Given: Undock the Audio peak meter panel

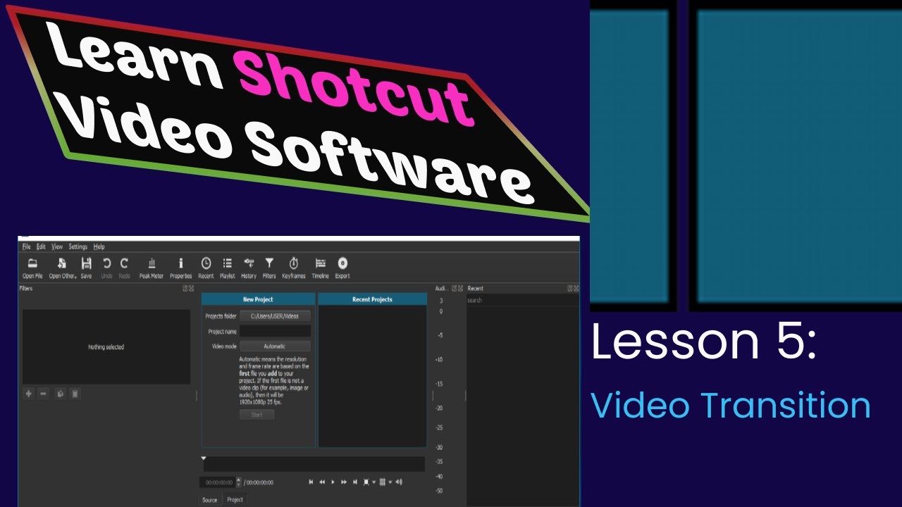Looking at the screenshot, I should tap(454, 288).
